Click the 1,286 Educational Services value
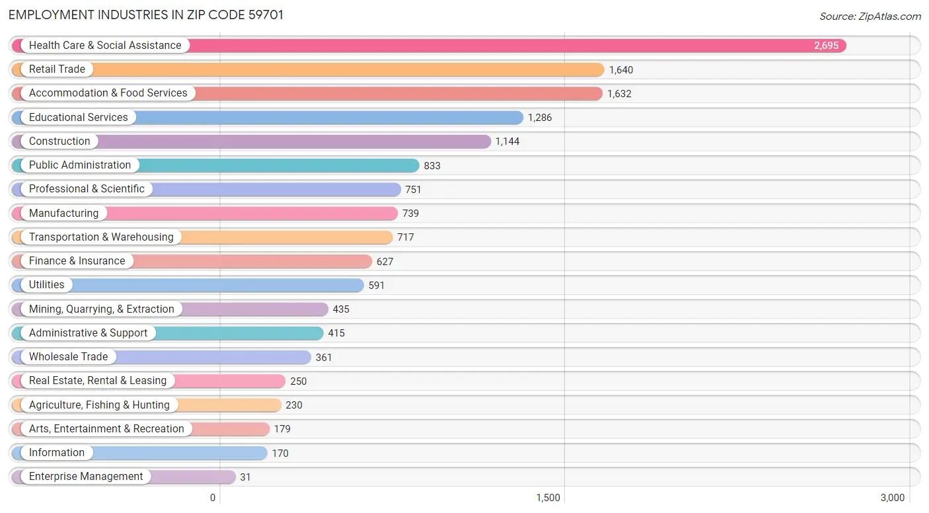 540,118
